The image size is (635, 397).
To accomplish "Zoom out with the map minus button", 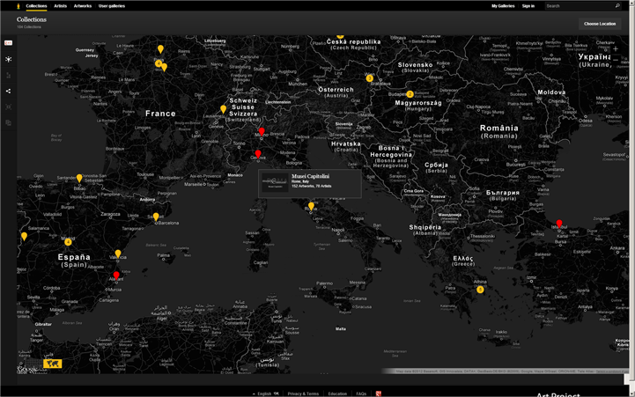I will [616, 60].
